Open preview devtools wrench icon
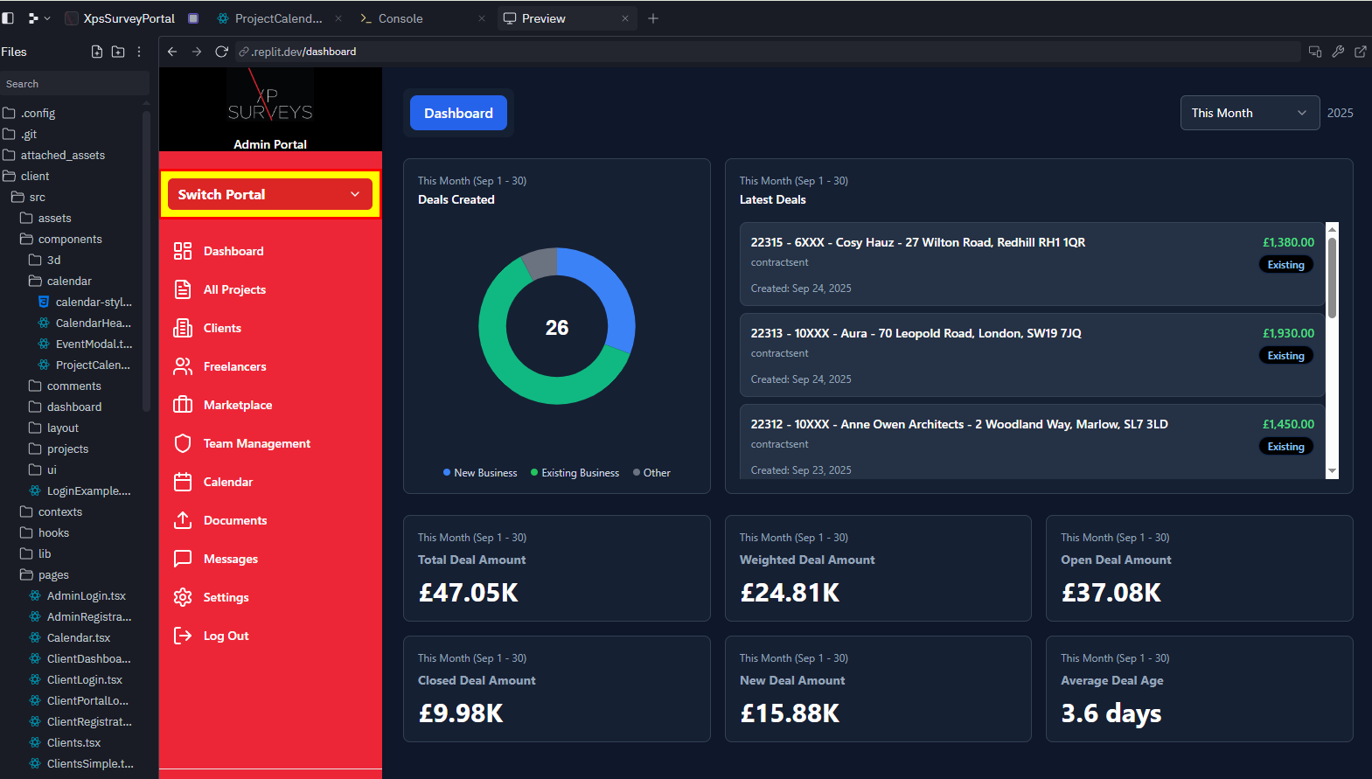 point(1338,52)
